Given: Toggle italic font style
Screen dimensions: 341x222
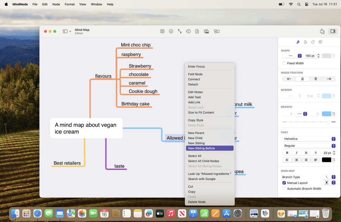Looking at the screenshot, I should tap(296, 153).
